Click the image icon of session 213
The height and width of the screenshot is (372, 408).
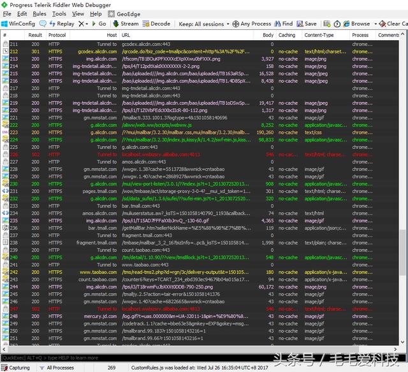click(x=5, y=59)
